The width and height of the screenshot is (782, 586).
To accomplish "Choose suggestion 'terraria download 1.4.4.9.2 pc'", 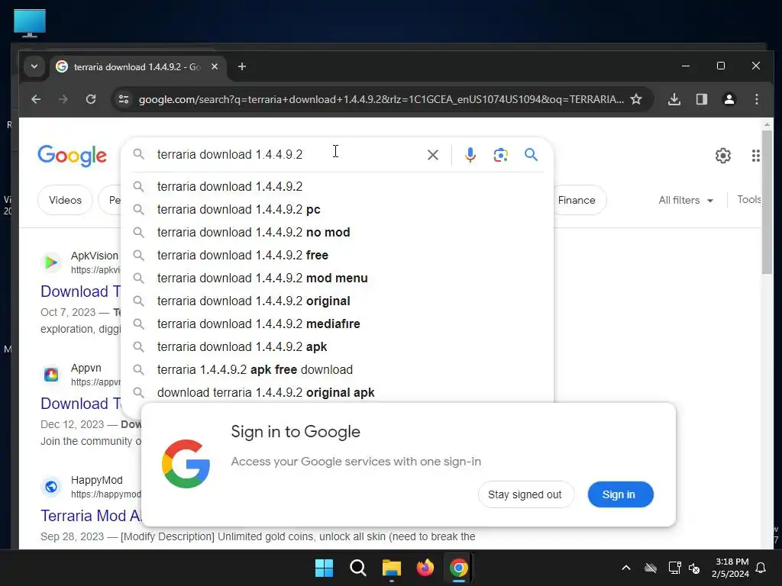I will (337, 209).
